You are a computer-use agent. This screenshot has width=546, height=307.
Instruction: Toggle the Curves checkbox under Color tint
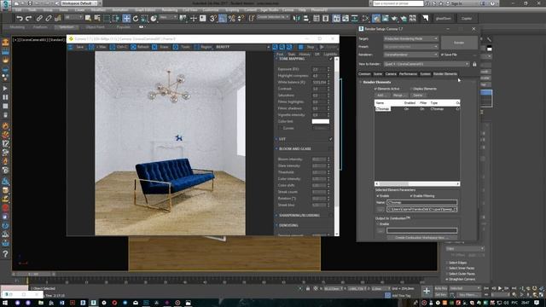coord(281,128)
